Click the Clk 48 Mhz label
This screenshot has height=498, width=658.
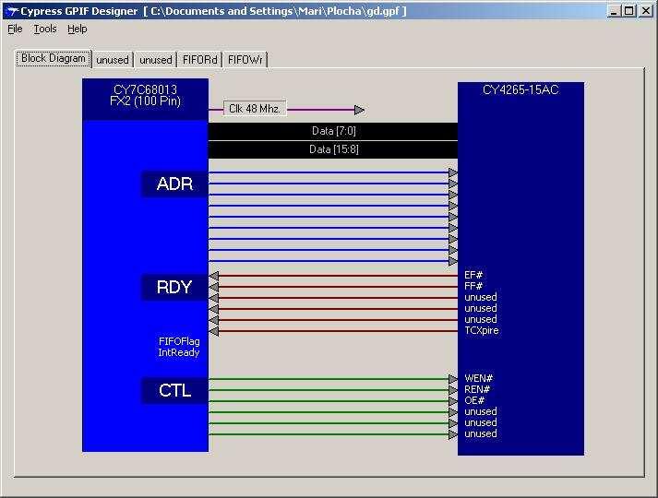click(255, 109)
